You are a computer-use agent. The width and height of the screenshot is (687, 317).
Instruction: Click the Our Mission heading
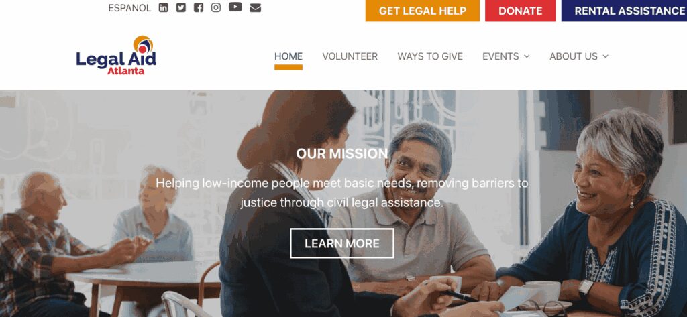(341, 153)
